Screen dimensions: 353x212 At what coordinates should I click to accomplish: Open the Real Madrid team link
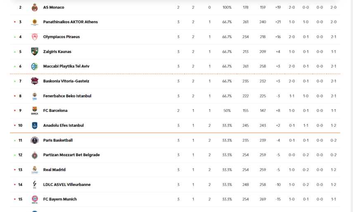pos(54,170)
